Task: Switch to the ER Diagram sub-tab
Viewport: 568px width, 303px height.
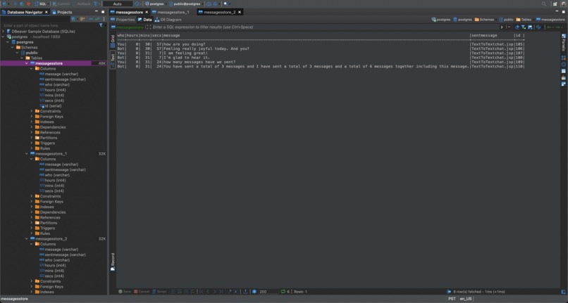Action: click(168, 20)
